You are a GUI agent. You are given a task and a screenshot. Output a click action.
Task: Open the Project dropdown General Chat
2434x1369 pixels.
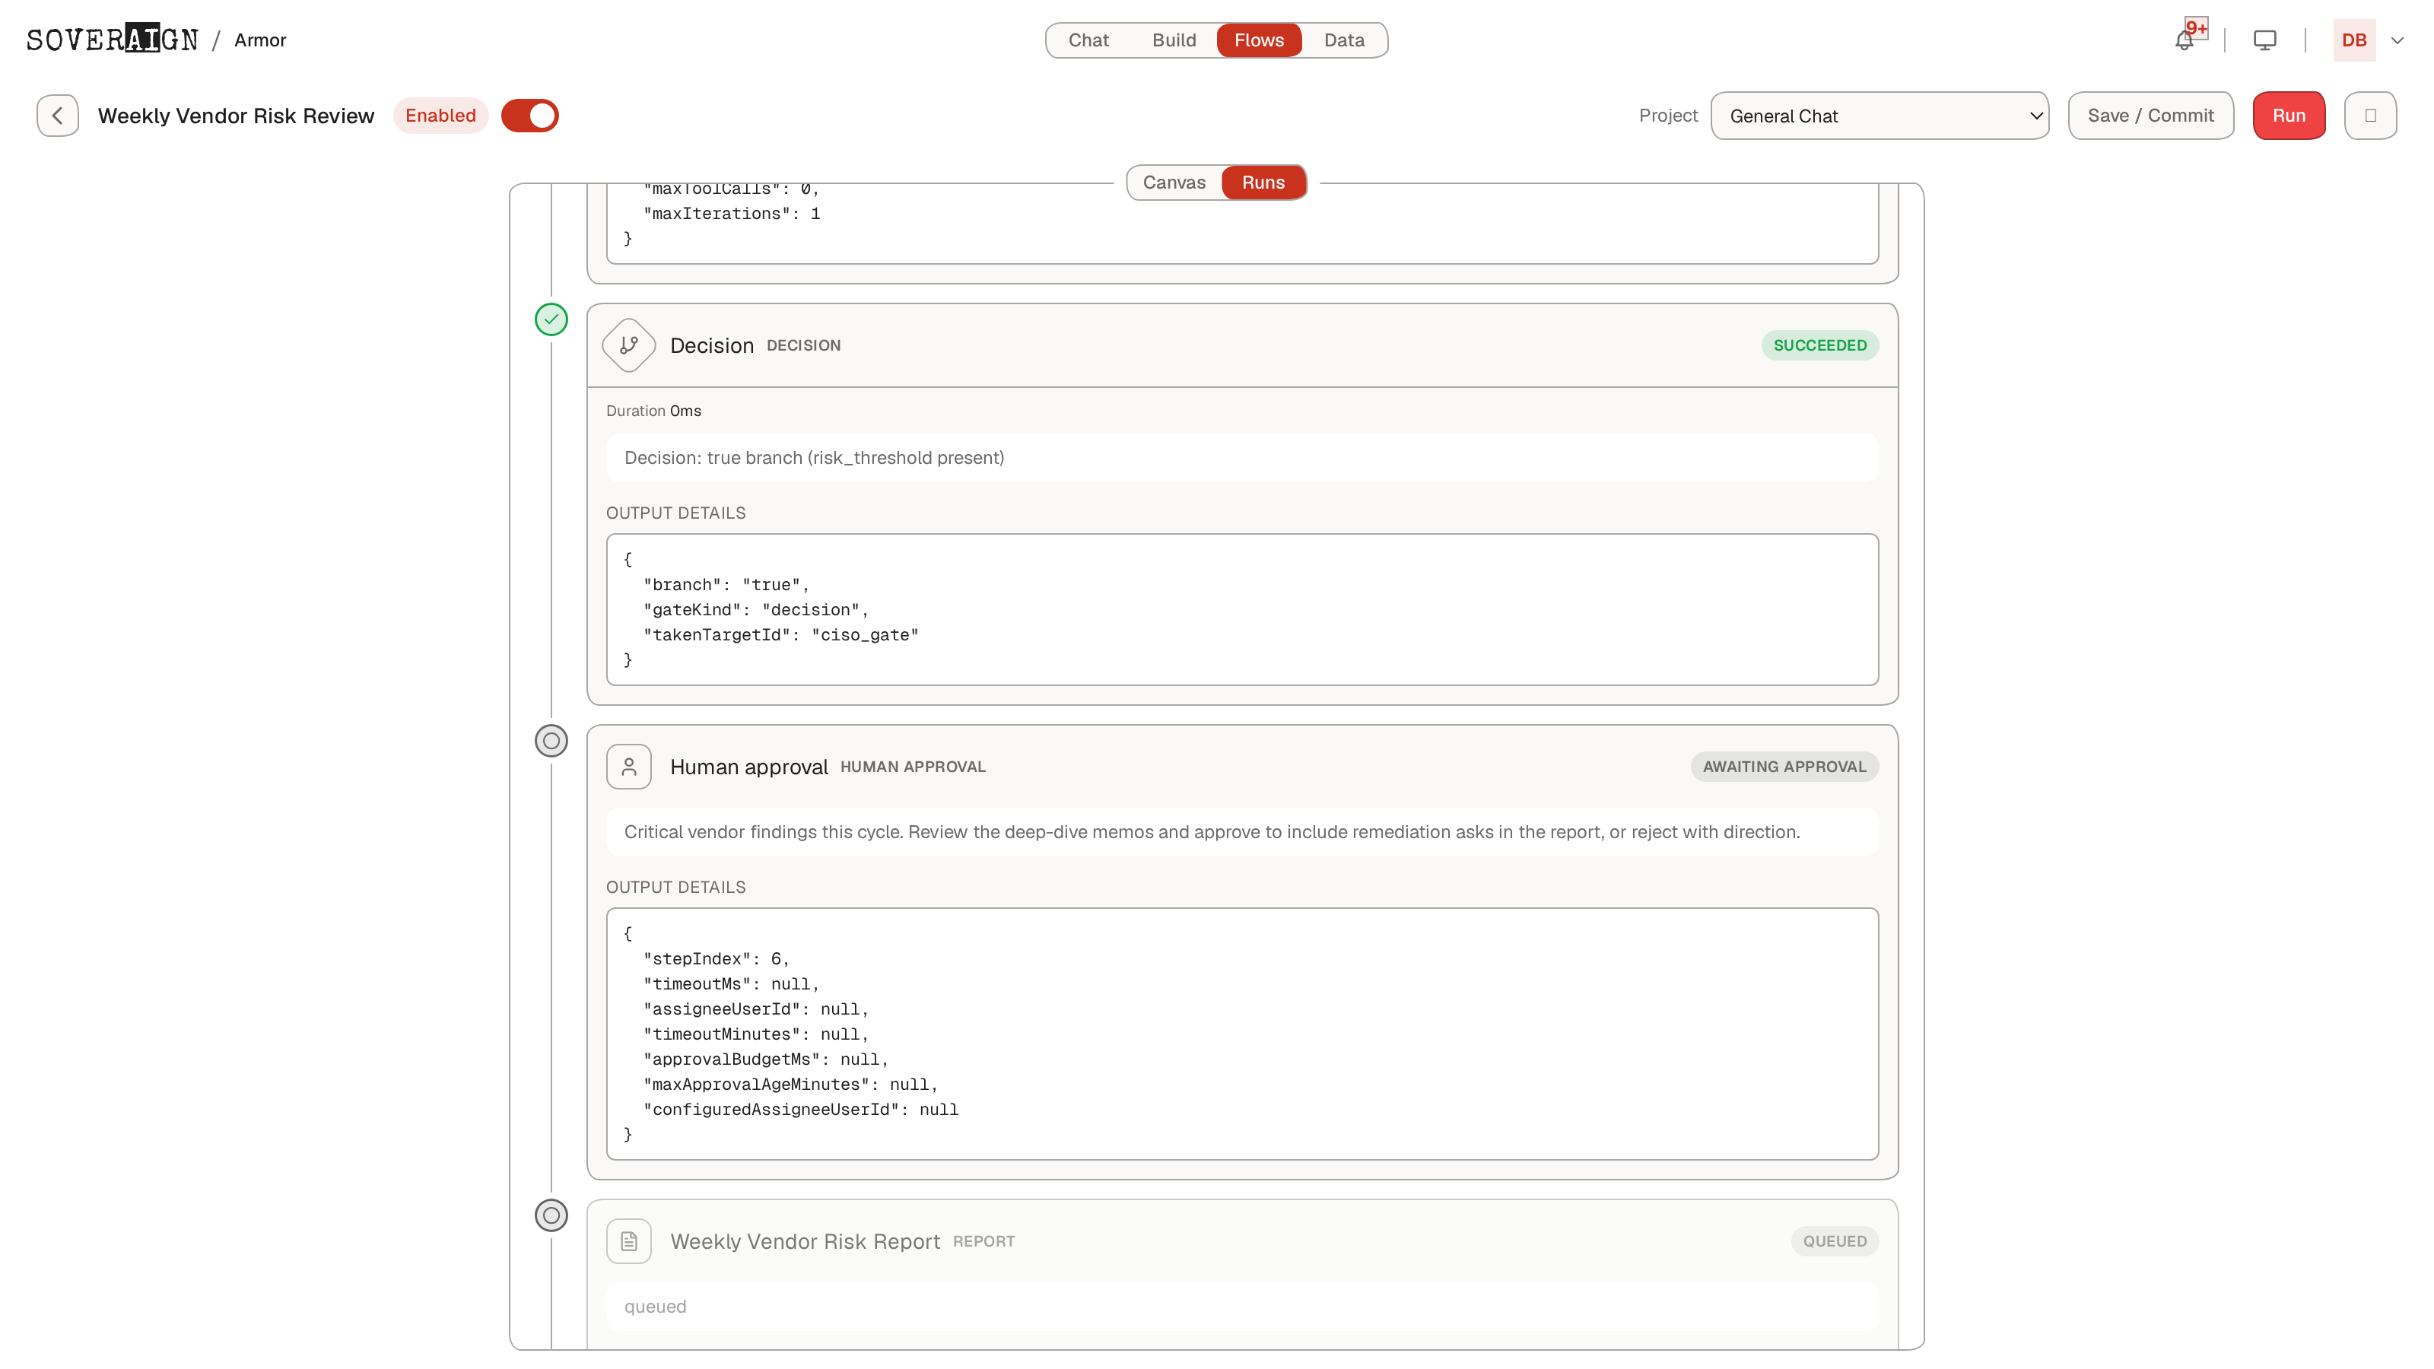tap(1880, 116)
